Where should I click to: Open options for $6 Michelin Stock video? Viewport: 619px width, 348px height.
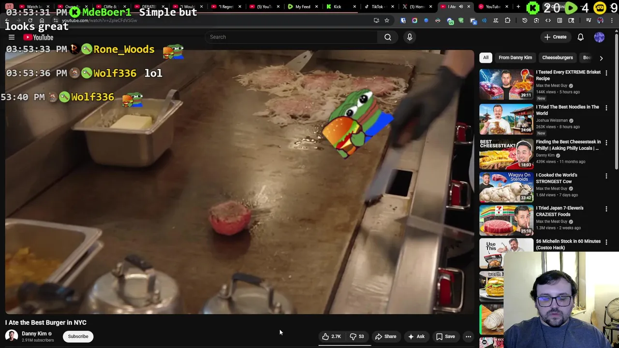pos(606,242)
